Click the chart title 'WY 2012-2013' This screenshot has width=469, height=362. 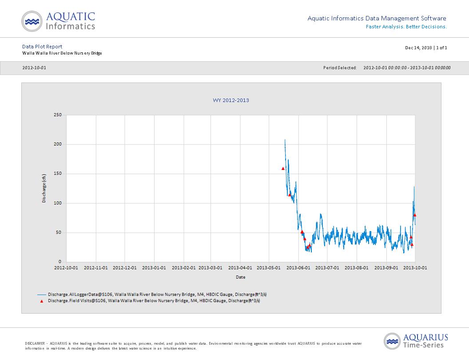coord(231,100)
